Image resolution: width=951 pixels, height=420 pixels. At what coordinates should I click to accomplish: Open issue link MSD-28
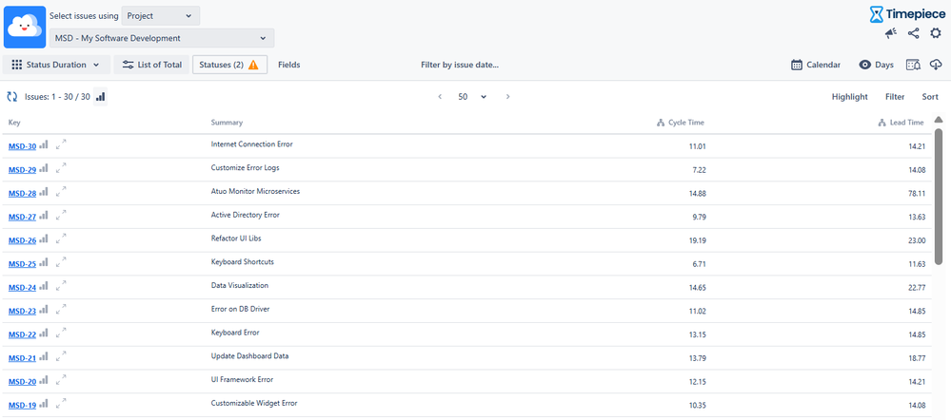click(x=23, y=194)
